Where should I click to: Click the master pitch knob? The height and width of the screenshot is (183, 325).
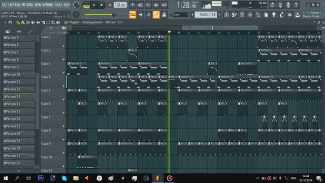point(76,15)
